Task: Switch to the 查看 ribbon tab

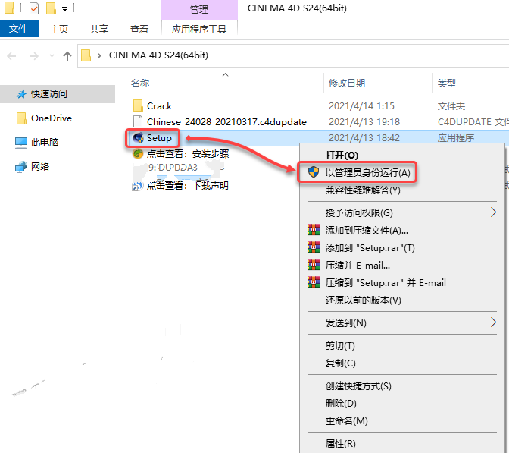Action: click(x=139, y=30)
